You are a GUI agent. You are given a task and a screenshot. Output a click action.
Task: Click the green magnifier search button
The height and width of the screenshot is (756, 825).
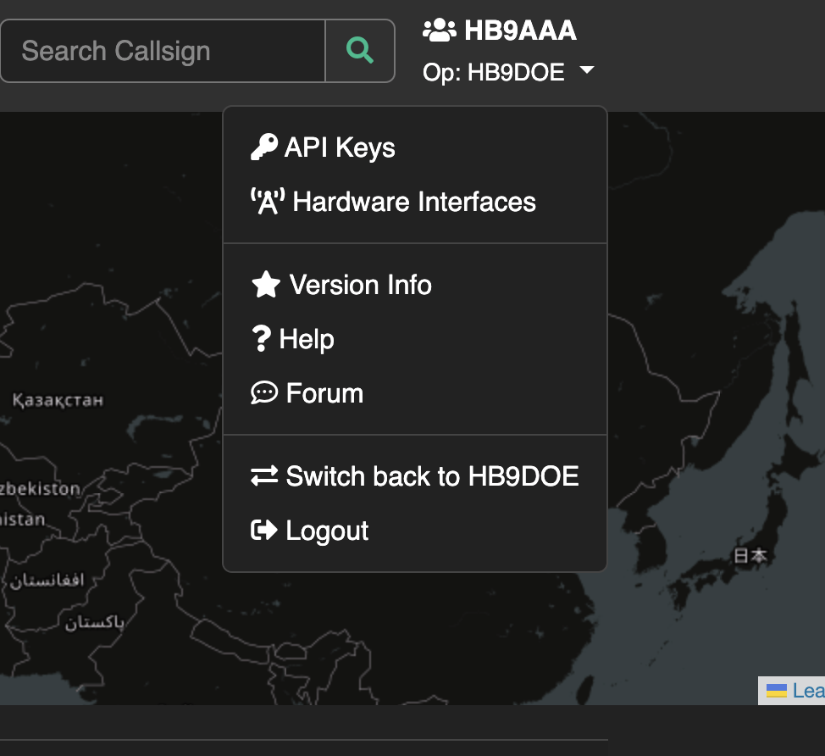click(x=360, y=51)
